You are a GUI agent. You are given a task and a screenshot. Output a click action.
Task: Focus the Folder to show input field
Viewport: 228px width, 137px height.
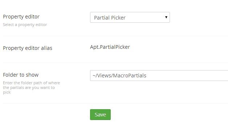pos(159,76)
